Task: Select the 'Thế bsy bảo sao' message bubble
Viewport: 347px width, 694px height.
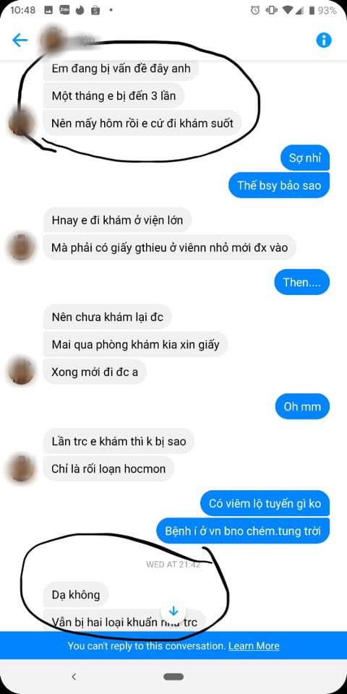Action: 279,185
